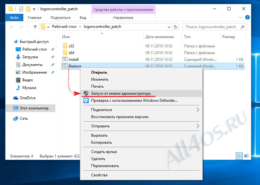Refresh the folder view
This screenshot has width=260, height=185.
coord(176,27)
